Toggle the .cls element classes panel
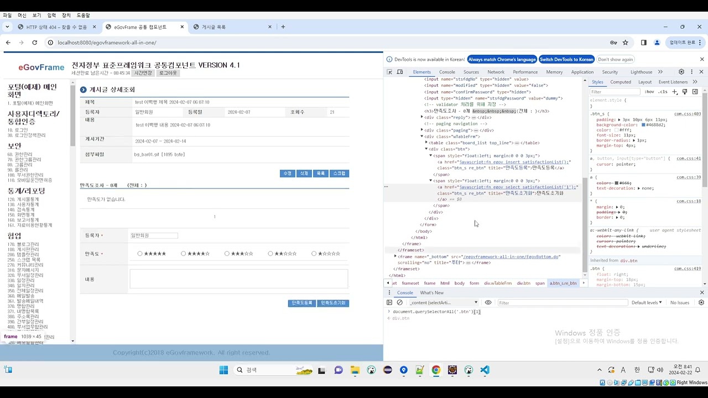 click(x=663, y=92)
